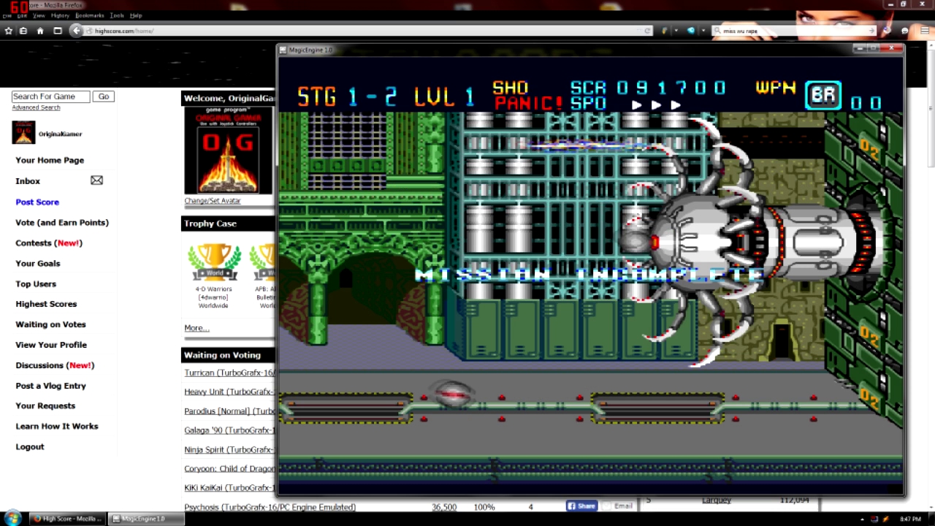Image resolution: width=935 pixels, height=526 pixels.
Task: Click the bookmark star icon
Action: tap(9, 31)
